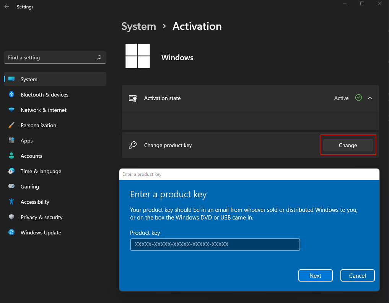The image size is (389, 303).
Task: Click the 'Enter a product key' dialog title bar
Action: tap(249, 174)
